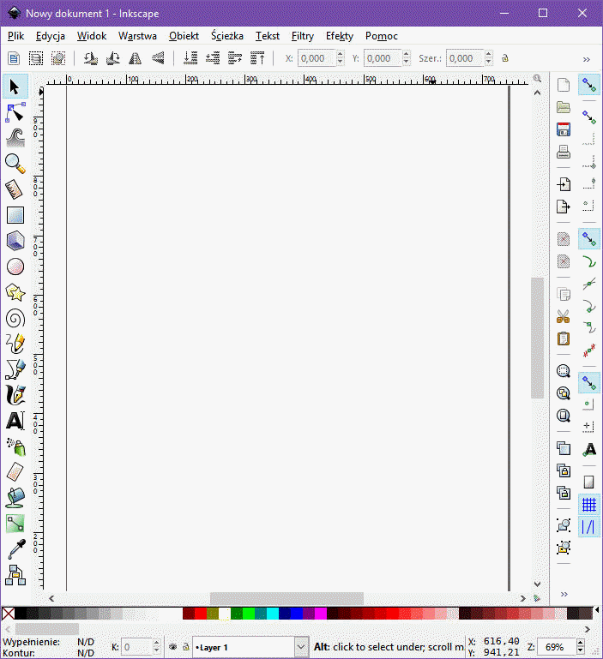Toggle the width/height lock icon

pos(505,58)
